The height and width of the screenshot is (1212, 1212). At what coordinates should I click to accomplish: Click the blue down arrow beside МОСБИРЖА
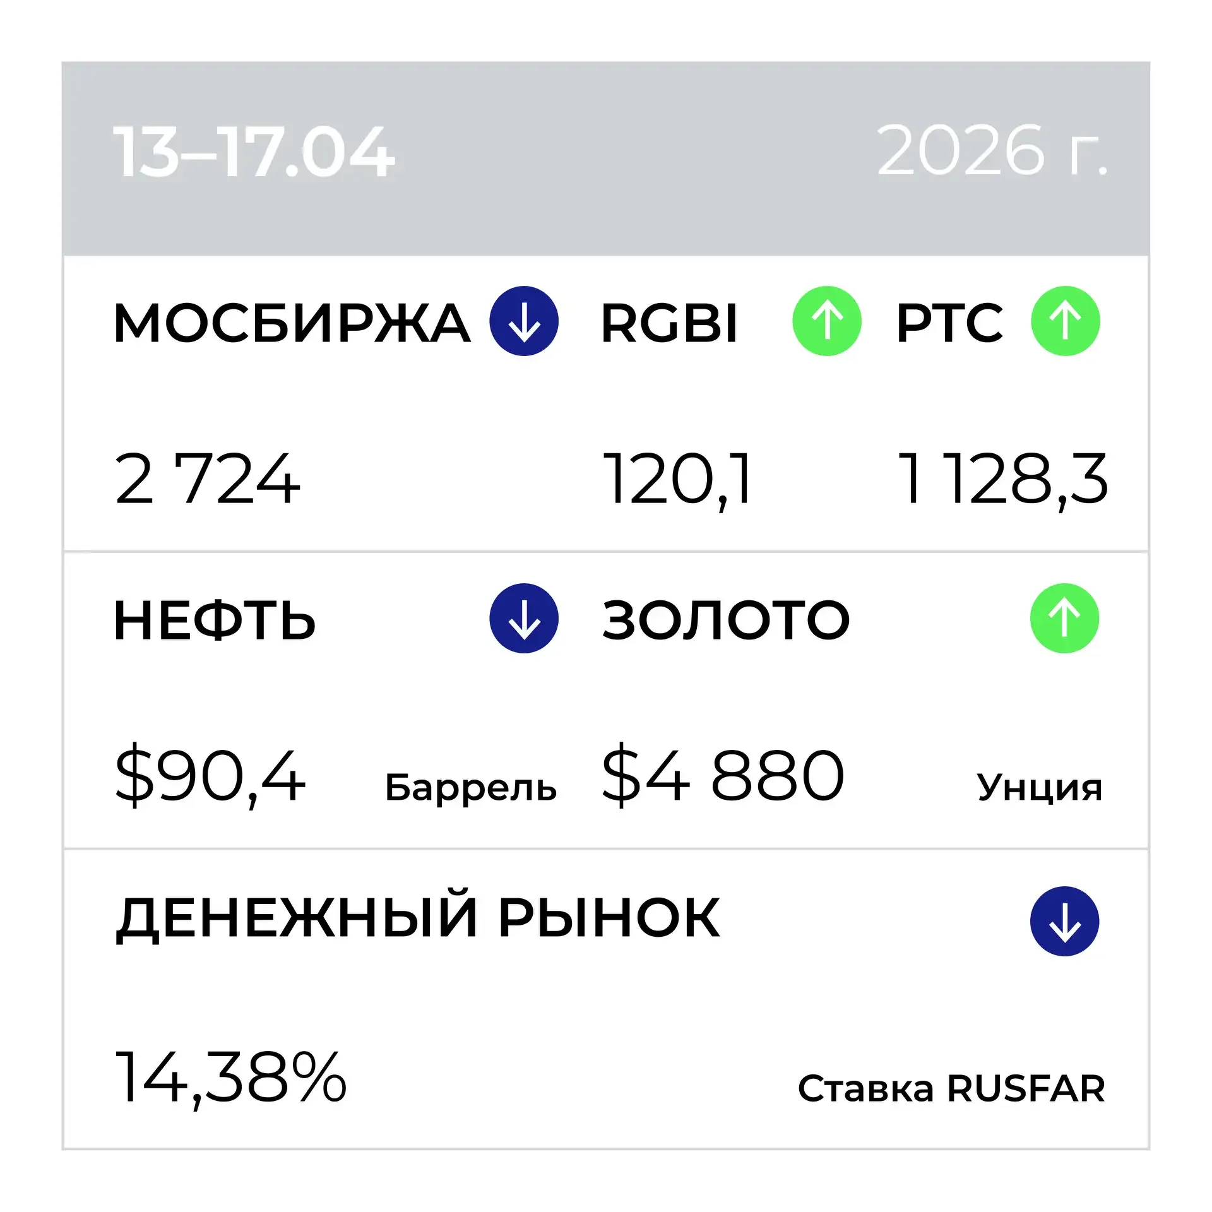click(523, 321)
